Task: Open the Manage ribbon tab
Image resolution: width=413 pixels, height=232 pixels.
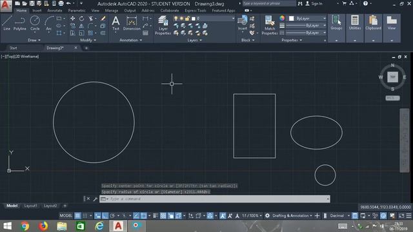Action: pos(112,10)
